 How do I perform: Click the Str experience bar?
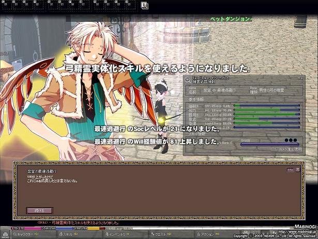pos(267,106)
